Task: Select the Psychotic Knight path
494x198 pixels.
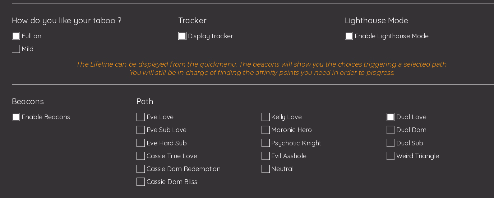Action: click(x=266, y=143)
